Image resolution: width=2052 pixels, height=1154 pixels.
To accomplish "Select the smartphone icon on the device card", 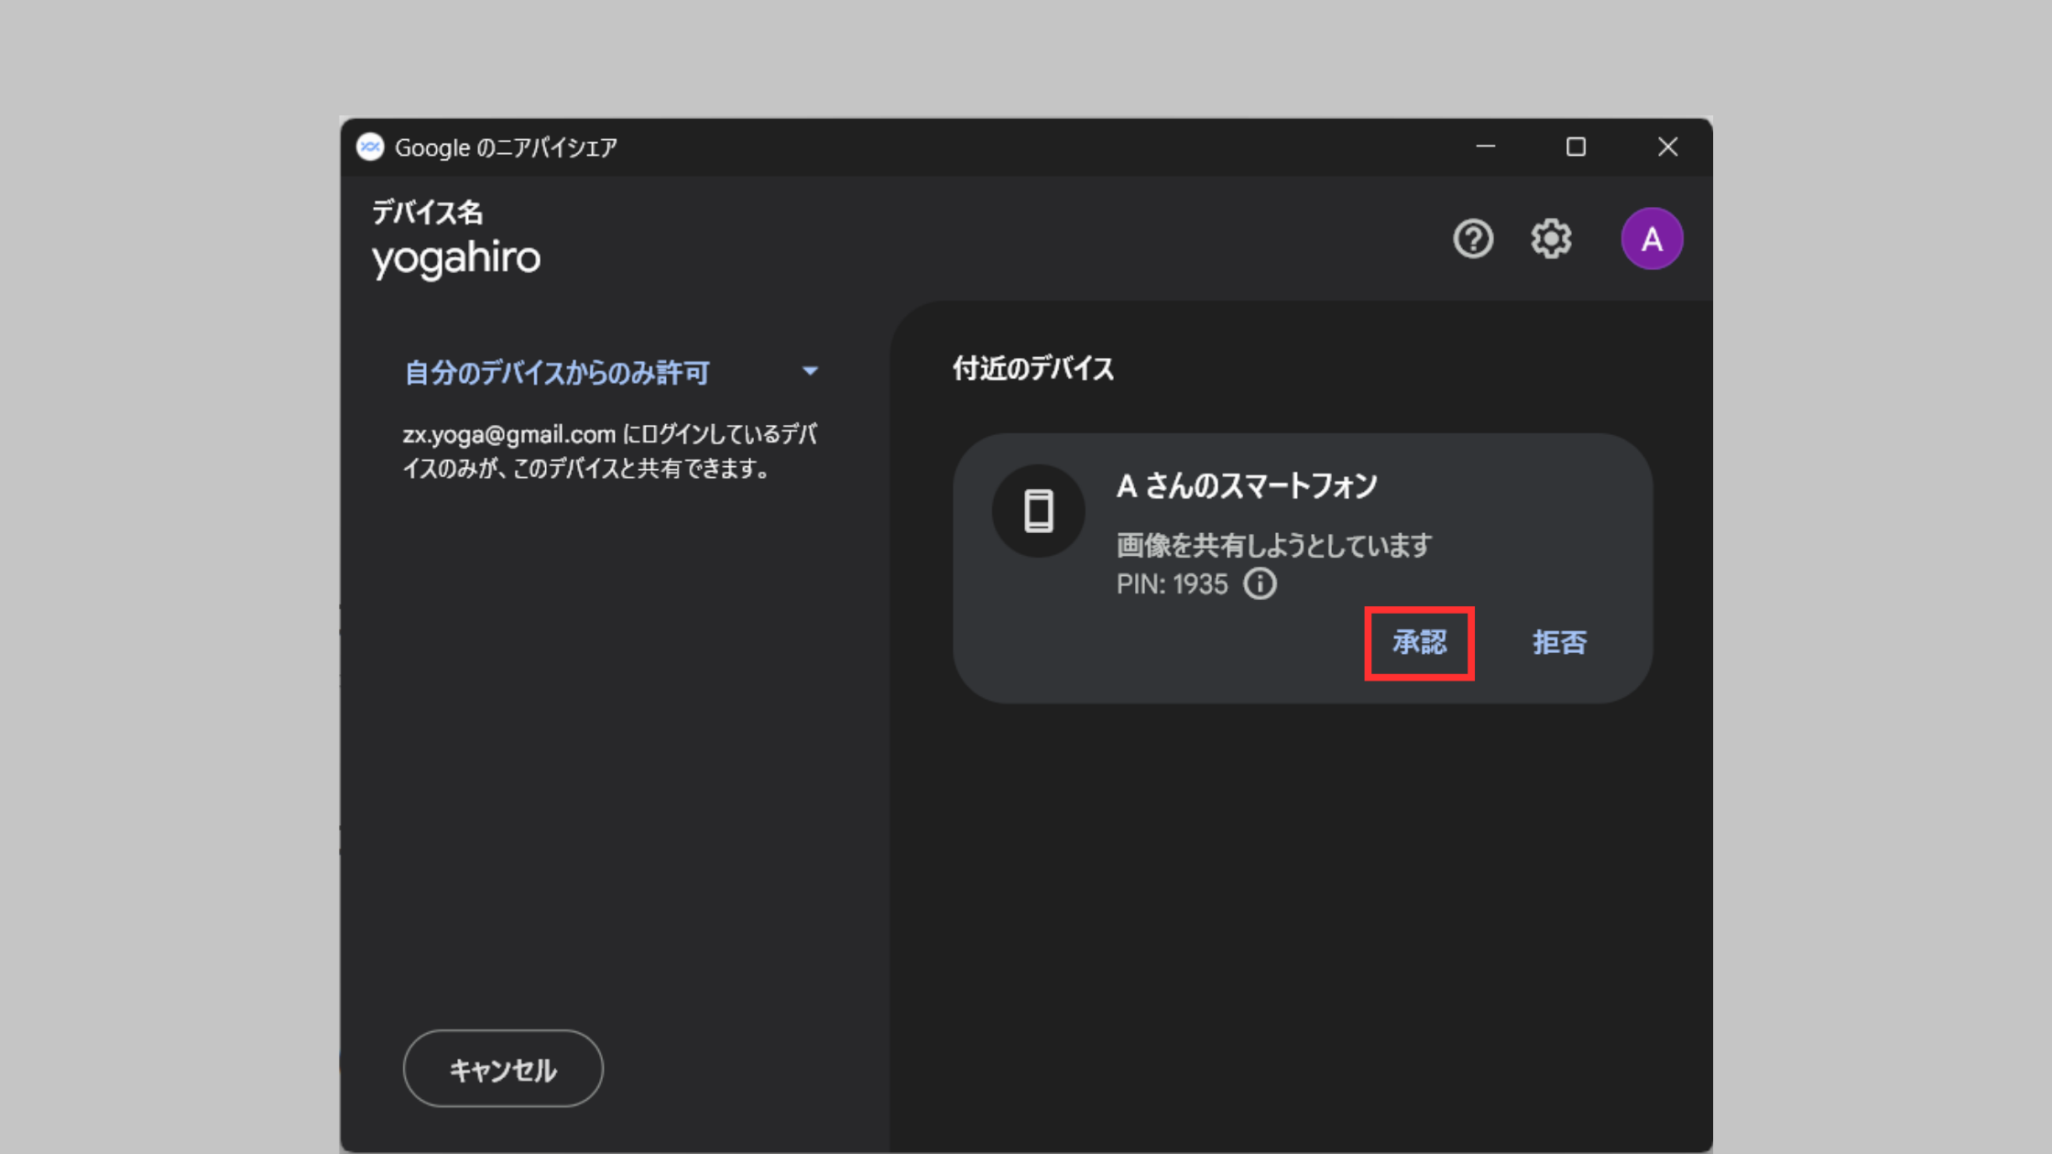I will (1039, 511).
